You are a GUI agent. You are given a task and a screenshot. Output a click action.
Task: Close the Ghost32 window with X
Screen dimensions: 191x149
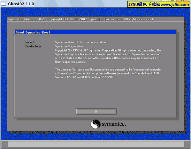pyautogui.click(x=183, y=1)
